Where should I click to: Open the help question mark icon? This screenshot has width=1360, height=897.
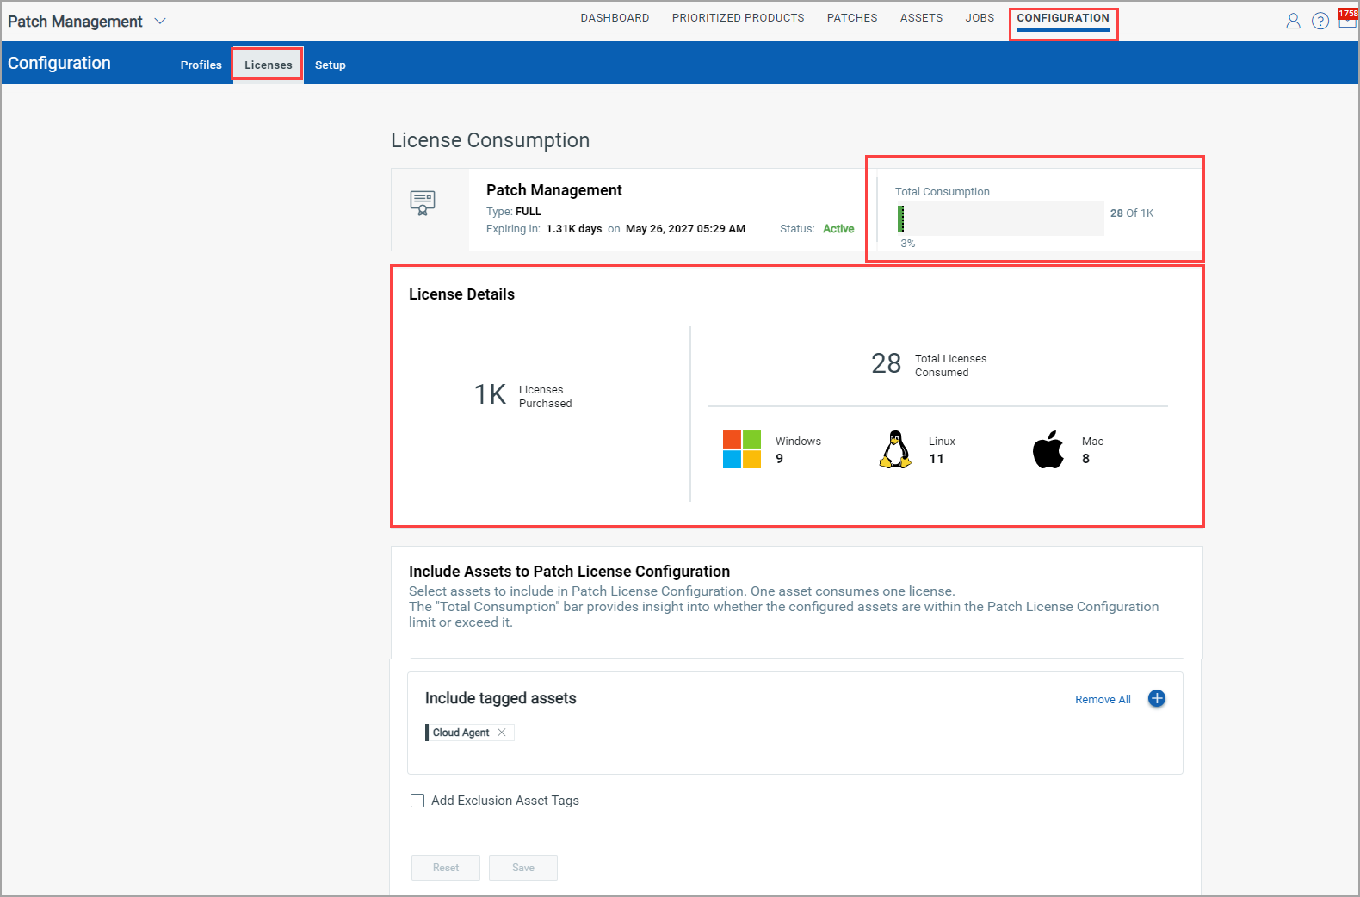1320,22
